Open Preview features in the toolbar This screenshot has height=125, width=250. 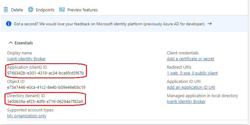[78, 10]
